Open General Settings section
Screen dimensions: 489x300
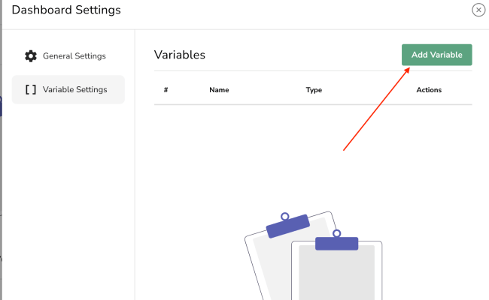click(x=68, y=56)
